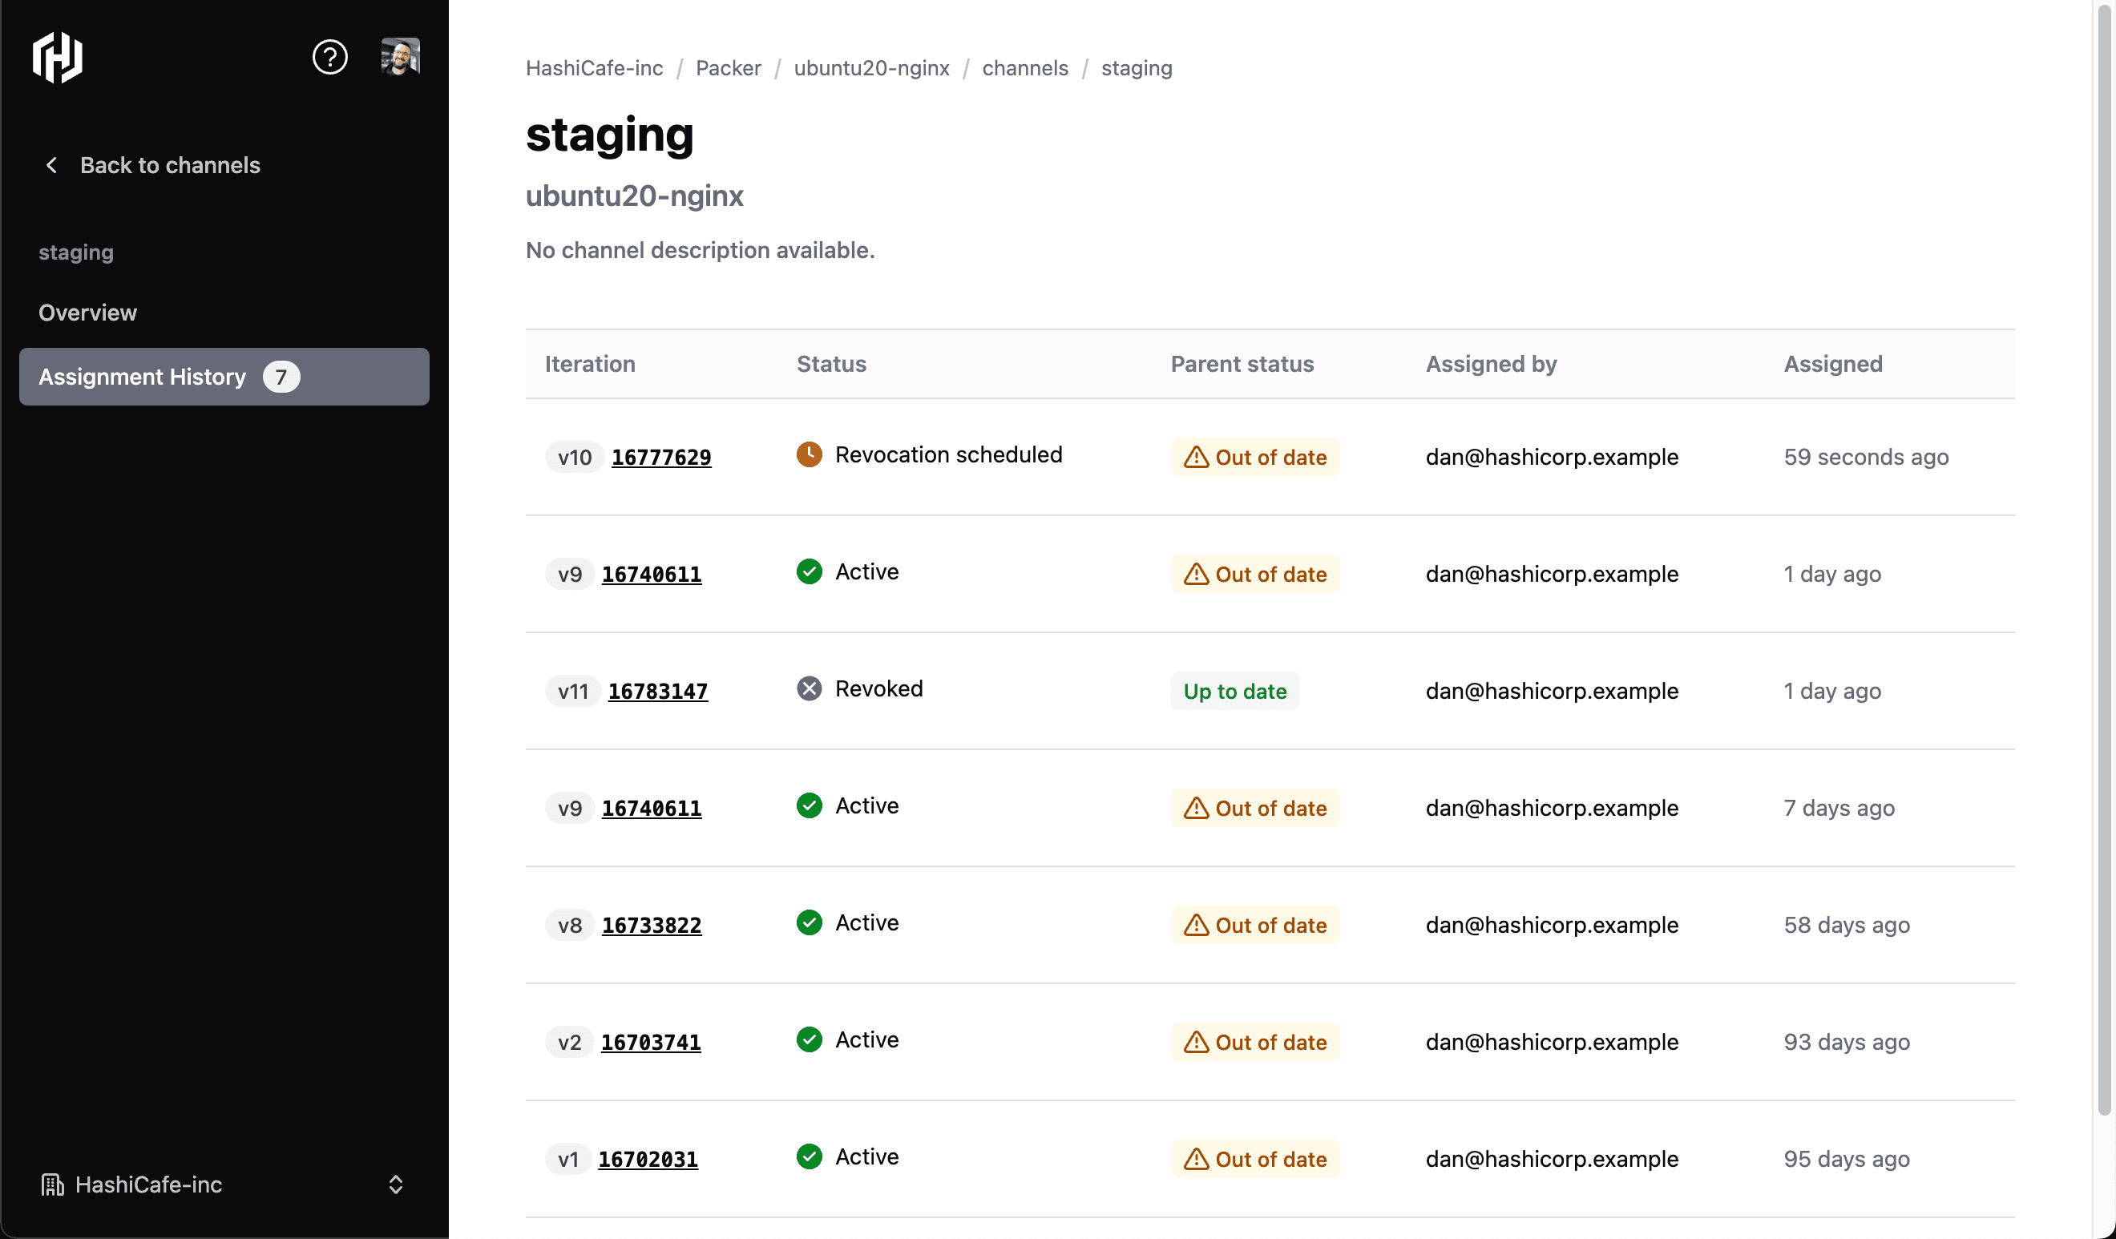Open the user avatar menu
Image resolution: width=2116 pixels, height=1239 pixels.
click(x=400, y=57)
